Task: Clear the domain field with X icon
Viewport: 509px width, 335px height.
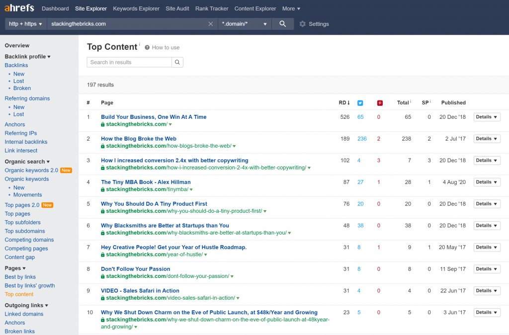Action: click(x=211, y=24)
